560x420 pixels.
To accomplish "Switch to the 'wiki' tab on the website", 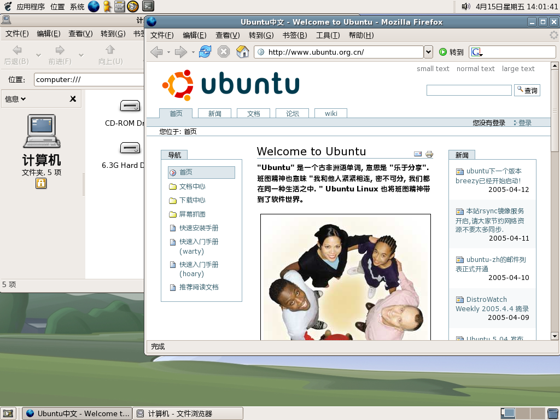I will point(331,113).
